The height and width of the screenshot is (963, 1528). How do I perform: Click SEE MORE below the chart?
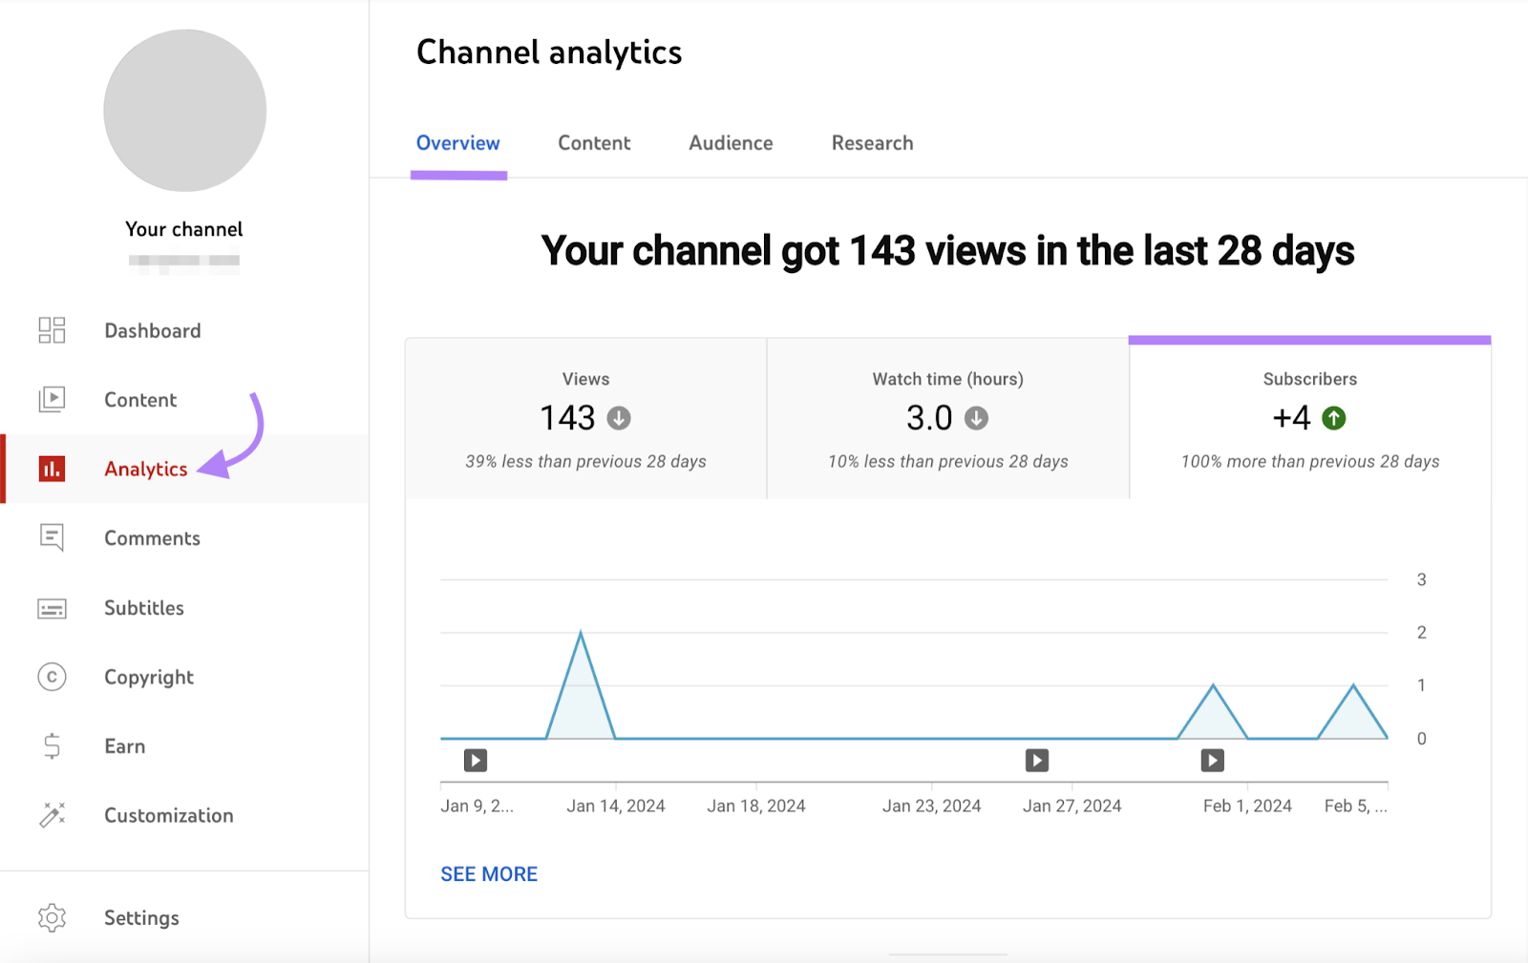489,873
